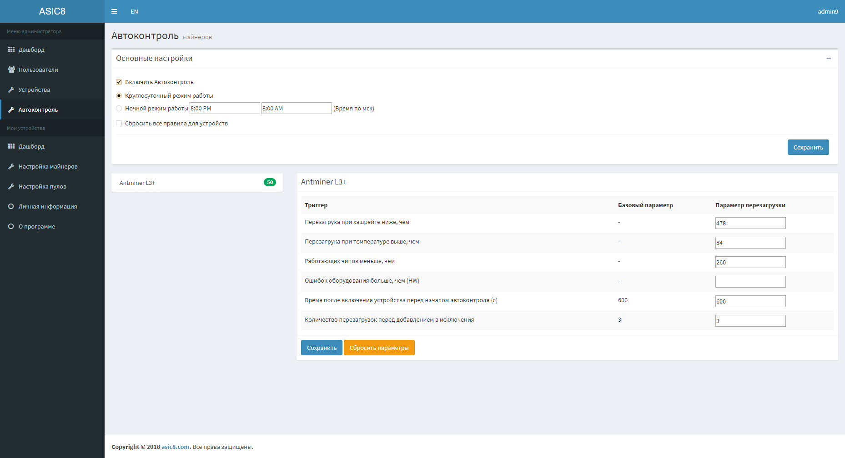Click empty HW errors input field
The width and height of the screenshot is (845, 458).
coord(750,282)
